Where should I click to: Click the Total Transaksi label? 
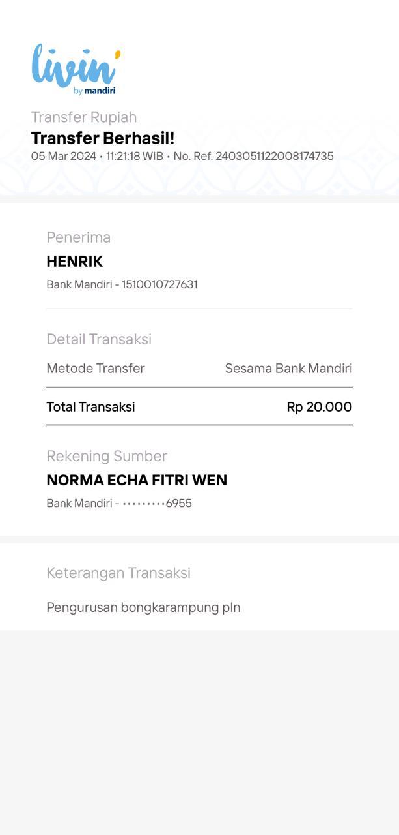[90, 407]
